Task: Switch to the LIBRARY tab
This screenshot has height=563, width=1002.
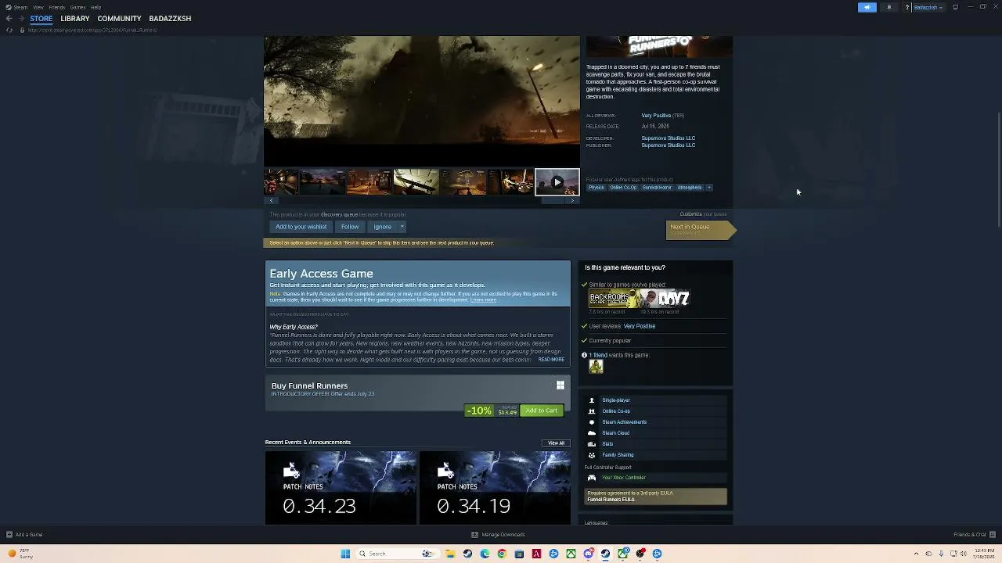Action: tap(75, 19)
